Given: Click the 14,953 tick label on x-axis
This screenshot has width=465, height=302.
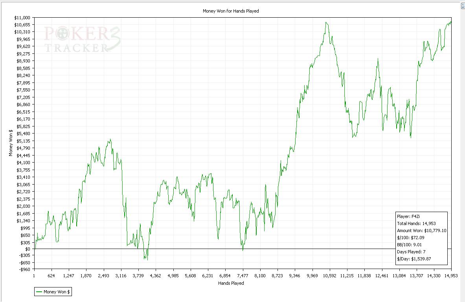Looking at the screenshot, I should tap(451, 276).
